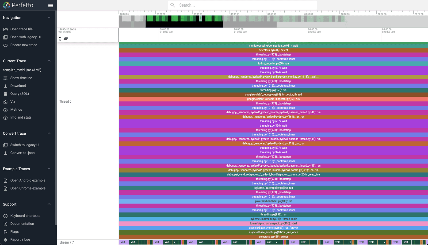Click the track filter lines icon

66,39
